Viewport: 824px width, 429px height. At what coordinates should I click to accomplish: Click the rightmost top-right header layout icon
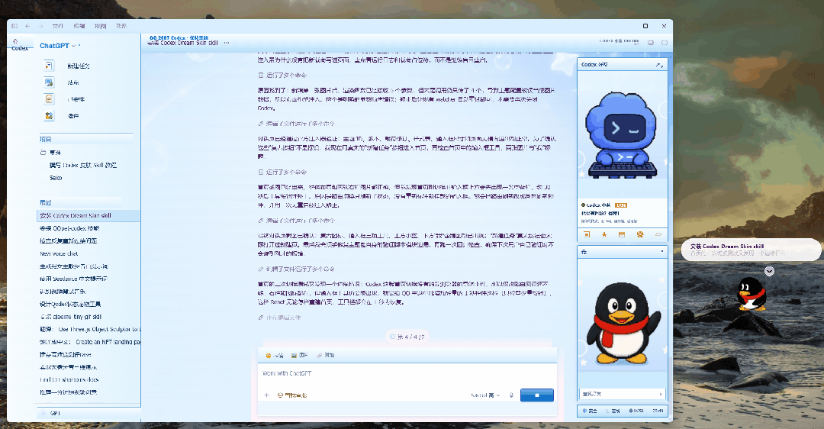[665, 43]
